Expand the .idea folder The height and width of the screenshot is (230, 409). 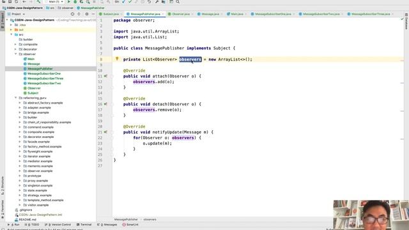pos(12,25)
